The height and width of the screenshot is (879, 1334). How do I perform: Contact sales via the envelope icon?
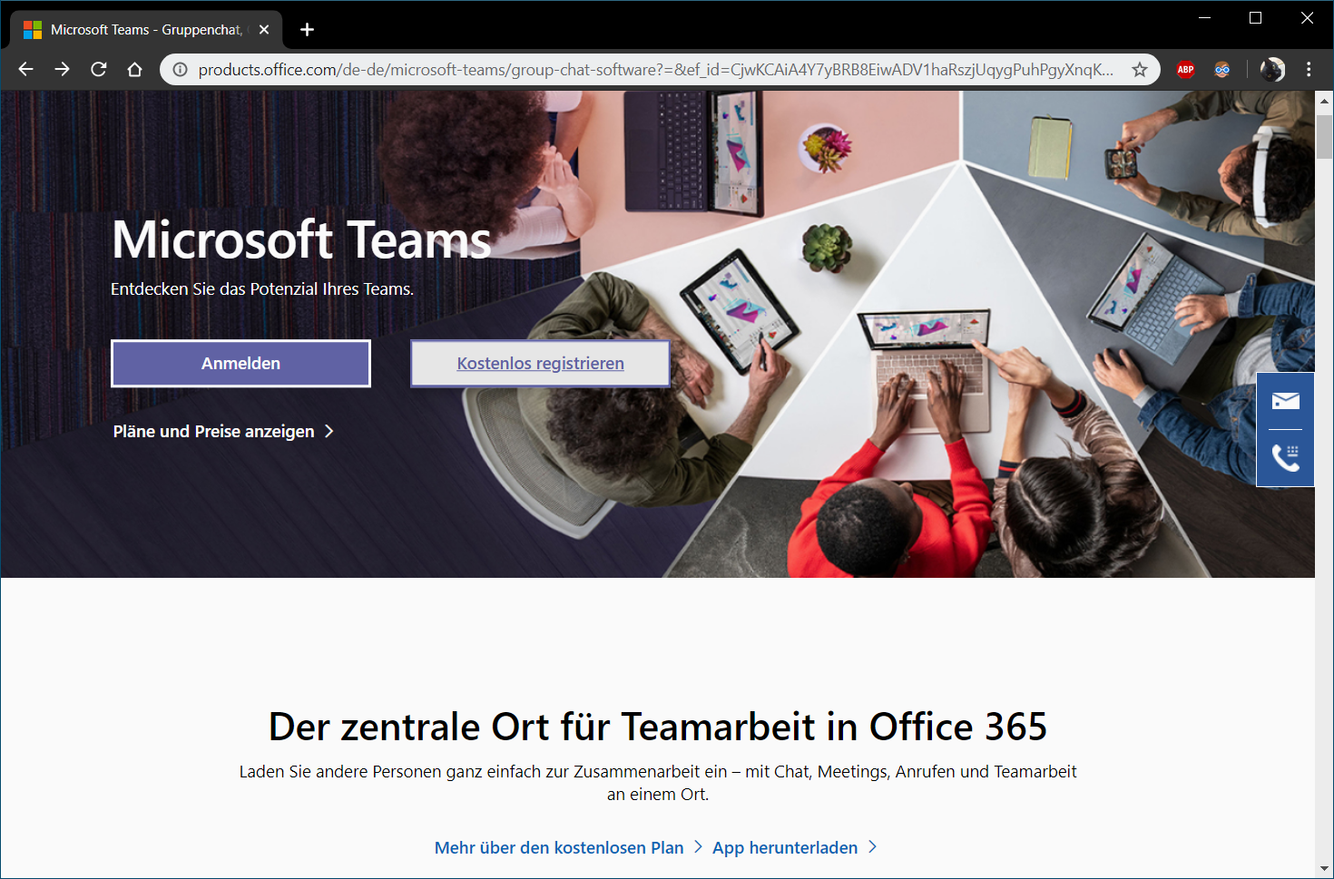click(x=1285, y=401)
